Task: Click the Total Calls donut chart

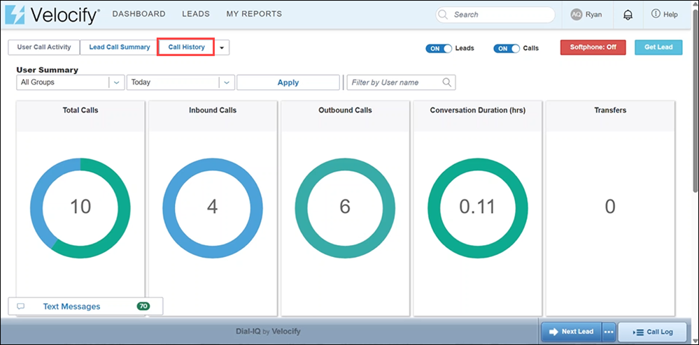Action: [80, 208]
